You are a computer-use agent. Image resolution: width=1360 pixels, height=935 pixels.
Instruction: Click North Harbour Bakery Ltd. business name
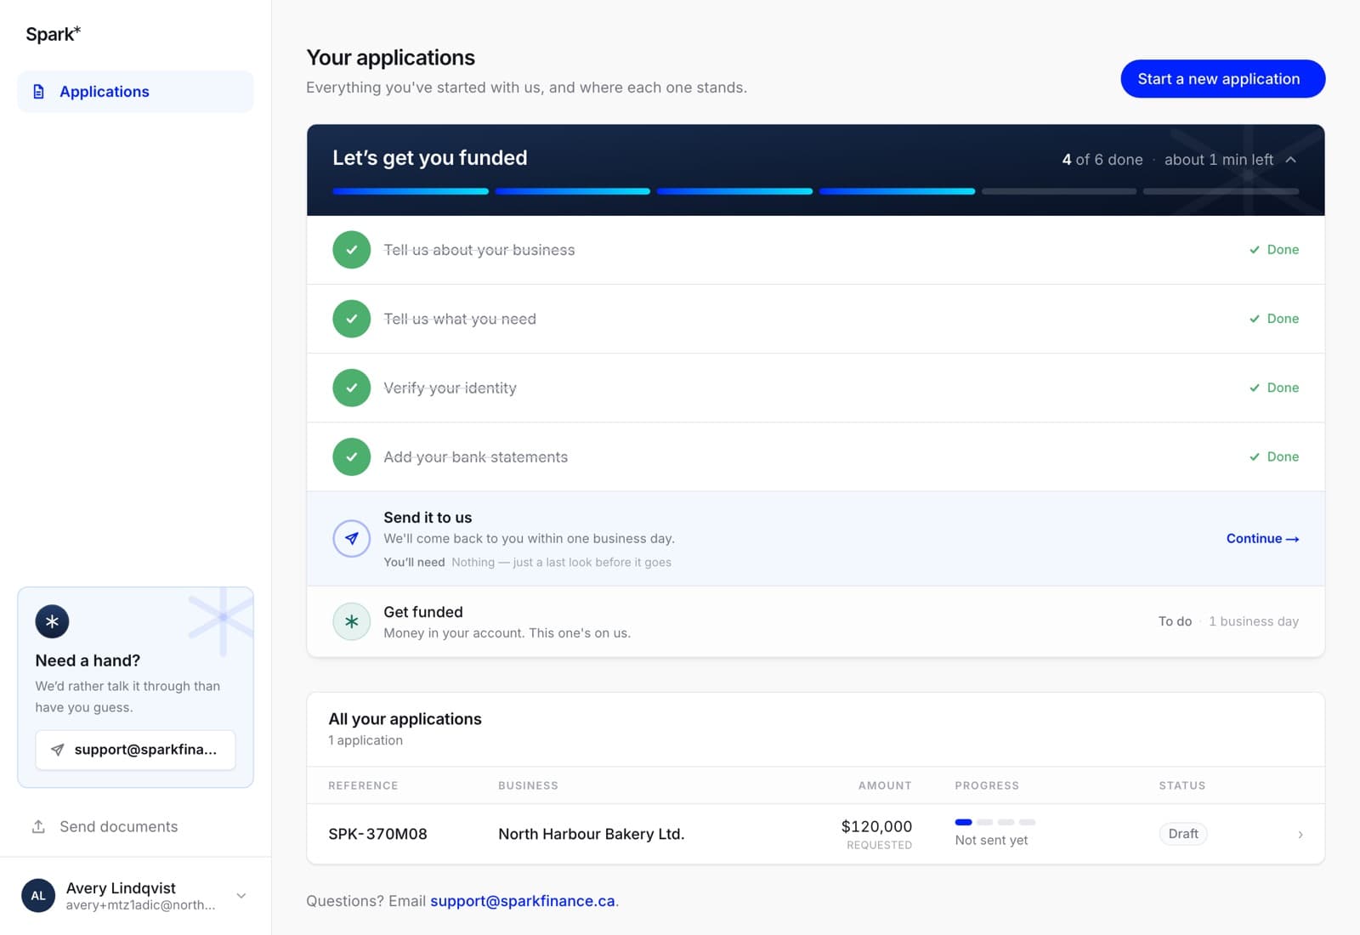pos(591,834)
